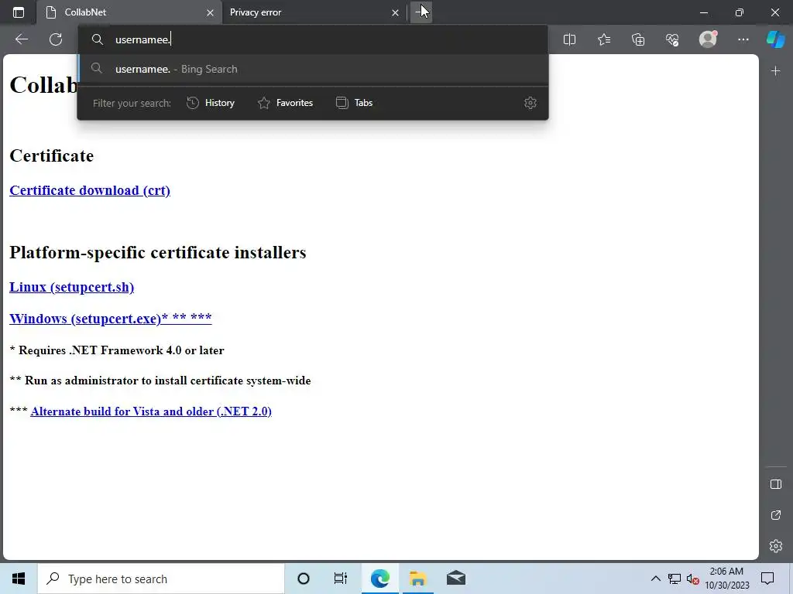Screen dimensions: 793x594
Task: Open File Explorer from the taskbar
Action: [x=417, y=579]
